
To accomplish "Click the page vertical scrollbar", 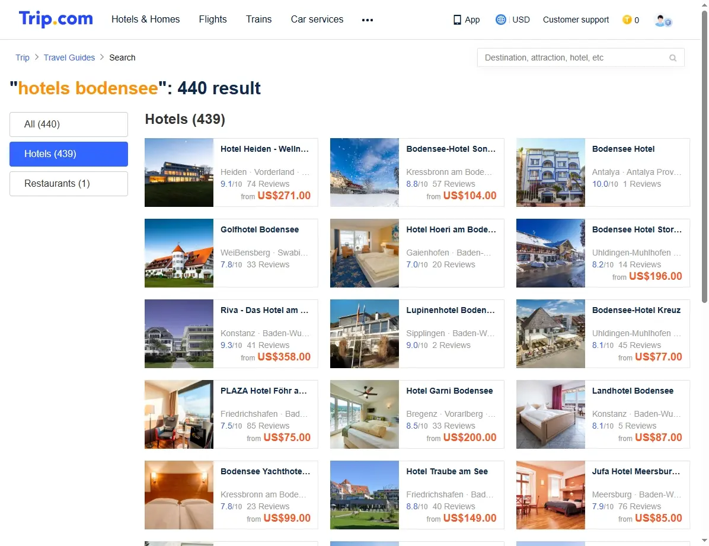I will pyautogui.click(x=704, y=156).
